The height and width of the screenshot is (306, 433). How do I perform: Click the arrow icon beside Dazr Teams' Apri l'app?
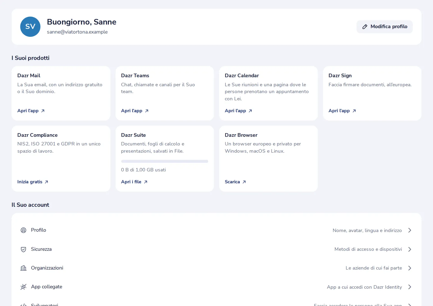[147, 111]
